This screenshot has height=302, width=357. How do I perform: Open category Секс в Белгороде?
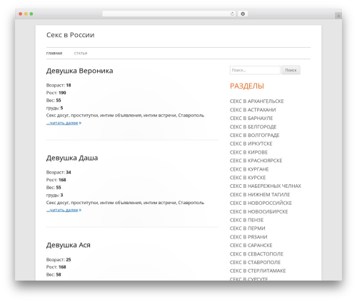click(253, 127)
